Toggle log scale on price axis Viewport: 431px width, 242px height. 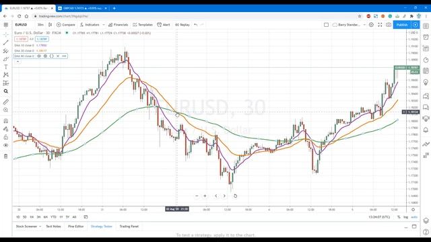coord(405,217)
